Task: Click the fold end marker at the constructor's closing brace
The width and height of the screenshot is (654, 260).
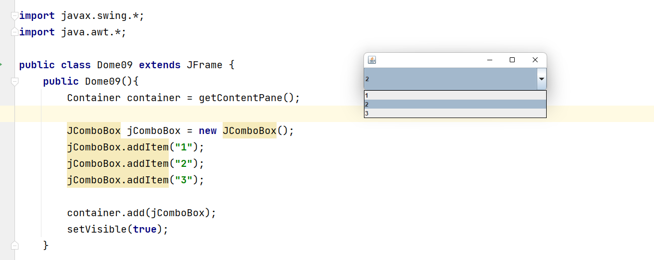Action: [14, 245]
